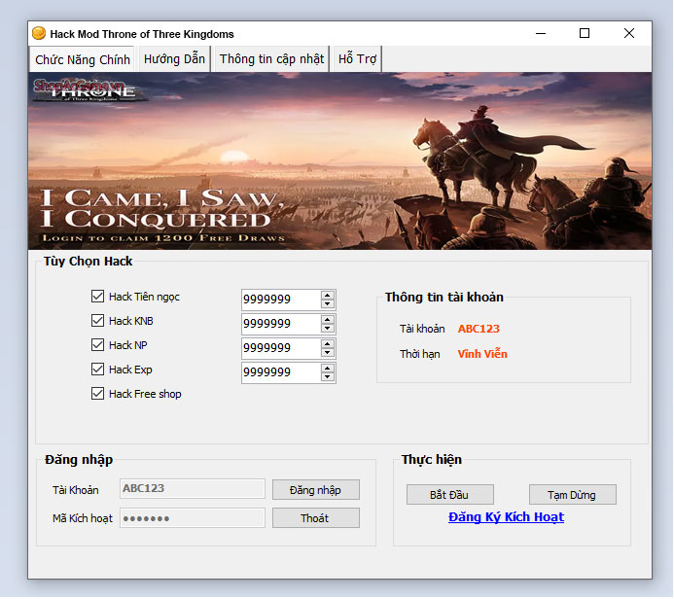The height and width of the screenshot is (599, 674).
Task: Click the Đăng nhập button
Action: coord(316,490)
